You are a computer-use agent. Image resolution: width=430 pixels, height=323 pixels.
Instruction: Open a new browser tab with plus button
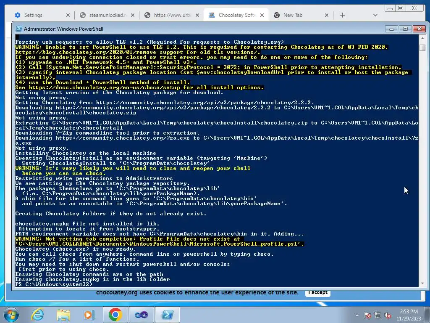point(343,16)
